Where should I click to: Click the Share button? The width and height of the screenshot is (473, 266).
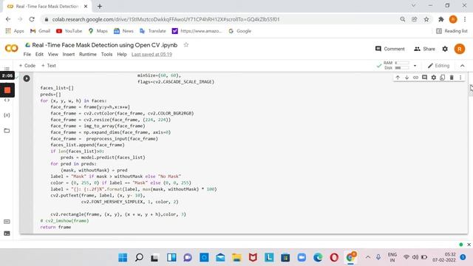point(424,49)
